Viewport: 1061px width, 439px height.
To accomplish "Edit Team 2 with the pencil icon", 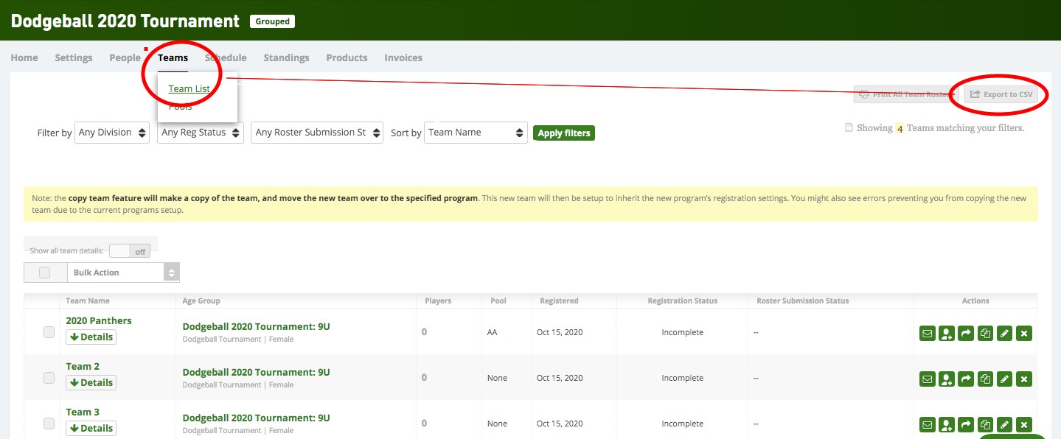I will 1003,379.
